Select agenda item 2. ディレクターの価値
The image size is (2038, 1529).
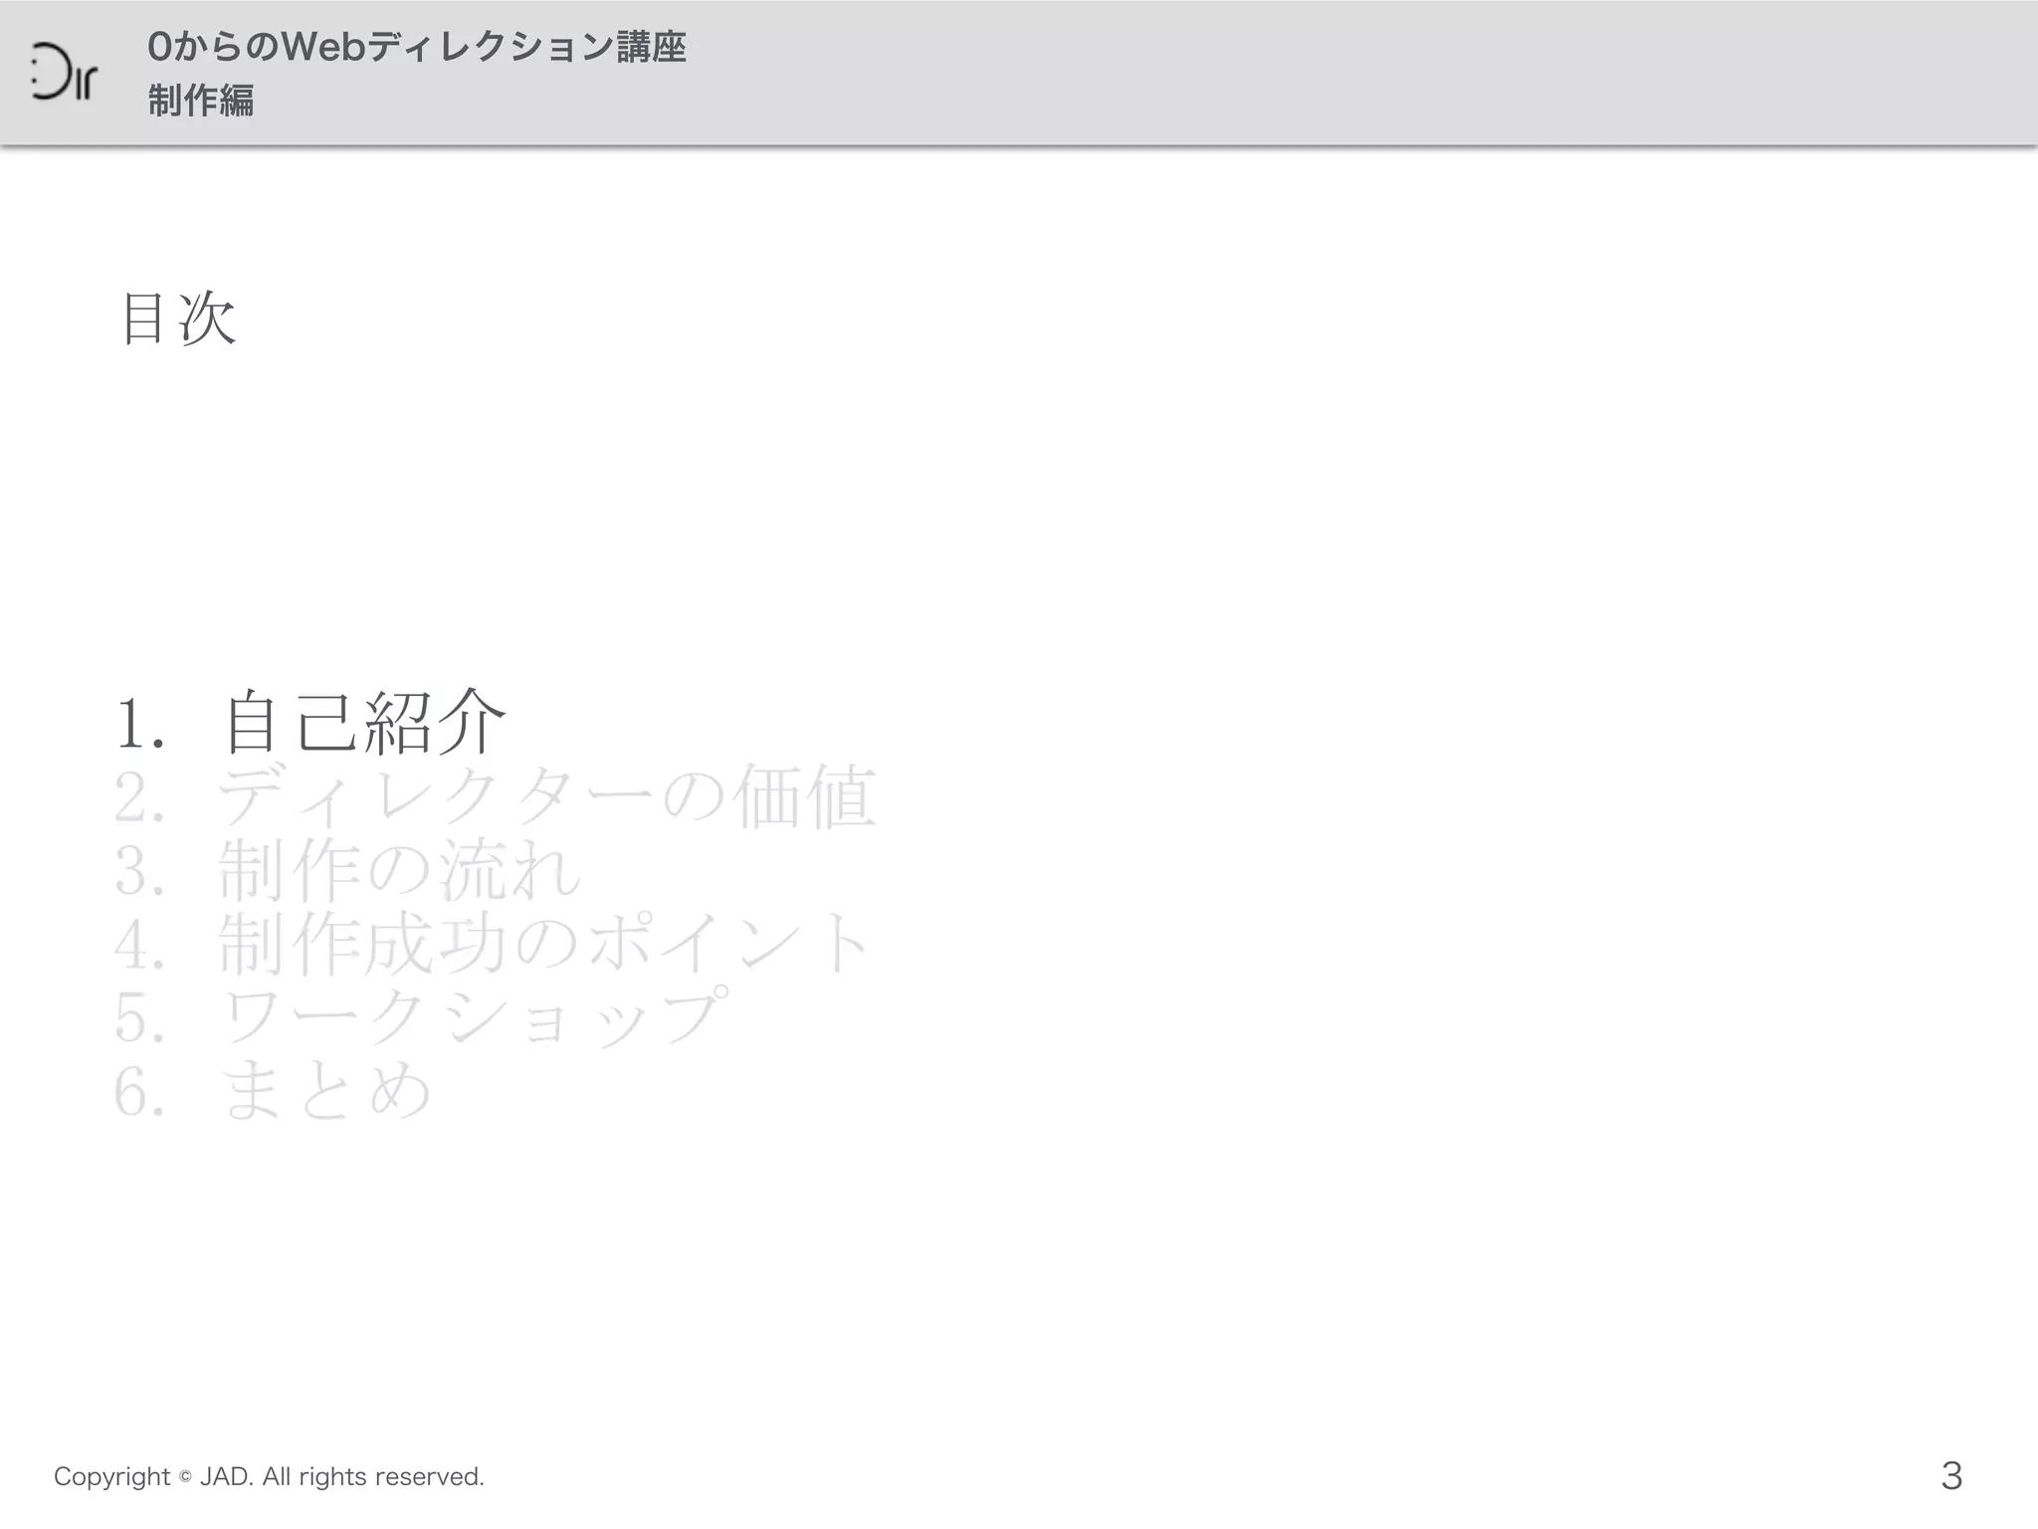point(495,796)
